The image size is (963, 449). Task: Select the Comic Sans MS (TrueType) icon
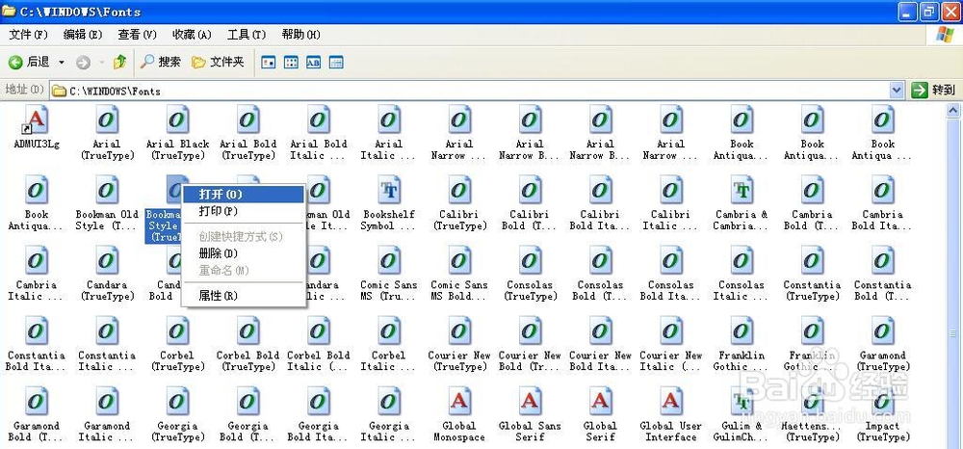click(389, 261)
